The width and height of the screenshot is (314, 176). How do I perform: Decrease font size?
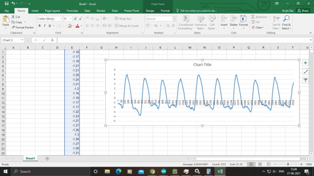pyautogui.click(x=81, y=19)
